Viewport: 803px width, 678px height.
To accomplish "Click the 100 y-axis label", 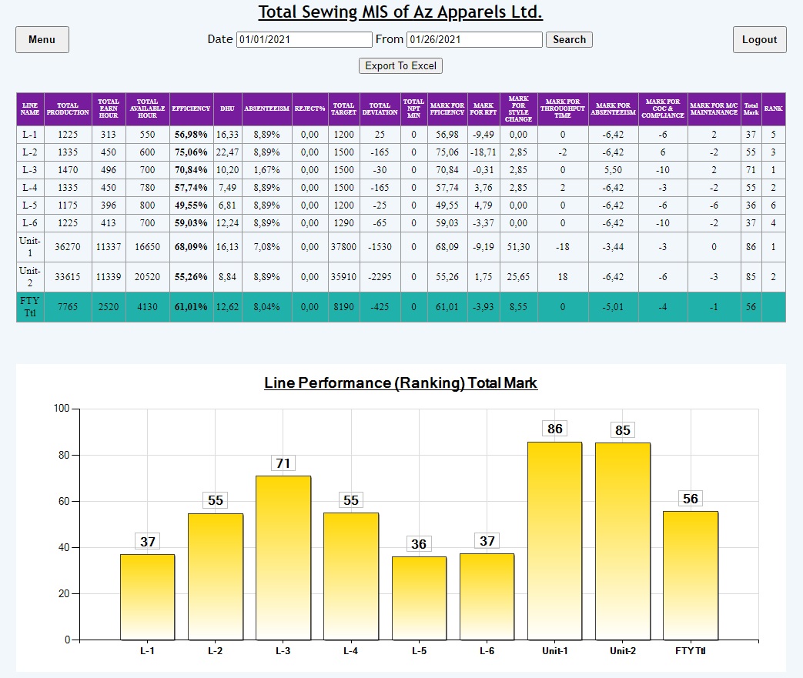I will point(62,408).
